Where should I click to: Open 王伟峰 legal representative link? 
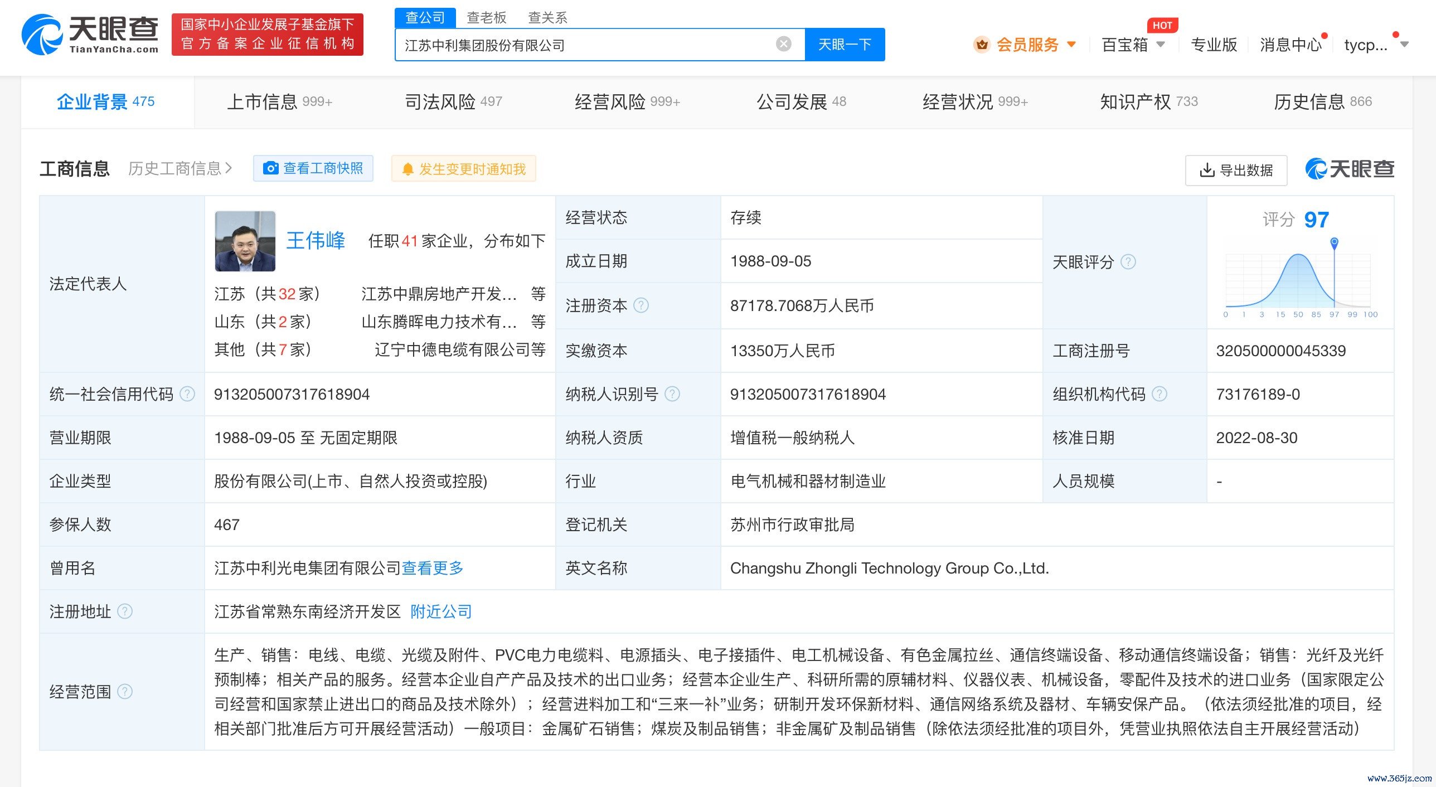click(316, 241)
